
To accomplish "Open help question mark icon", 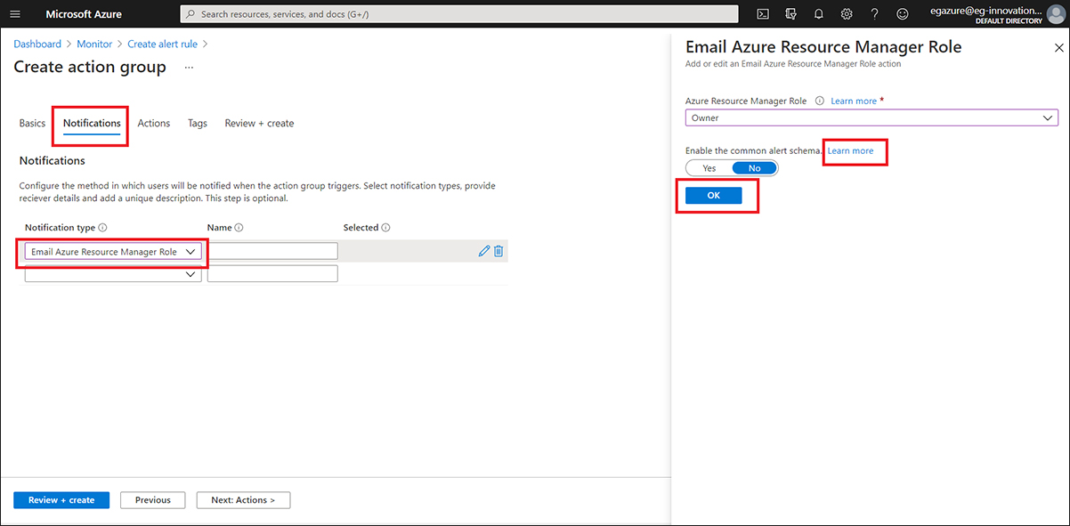I will point(874,14).
